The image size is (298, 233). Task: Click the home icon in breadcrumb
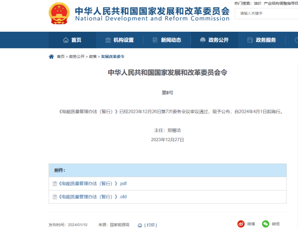click(51, 56)
